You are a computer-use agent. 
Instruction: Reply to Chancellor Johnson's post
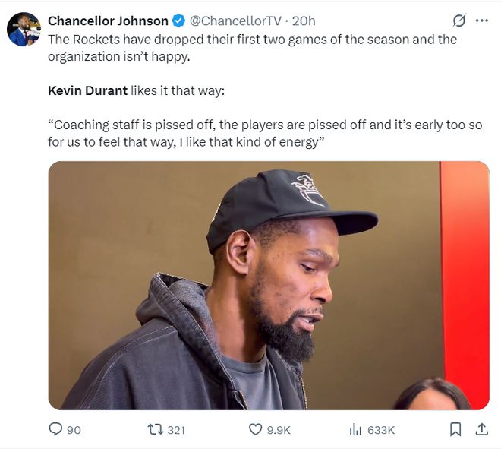(55, 430)
